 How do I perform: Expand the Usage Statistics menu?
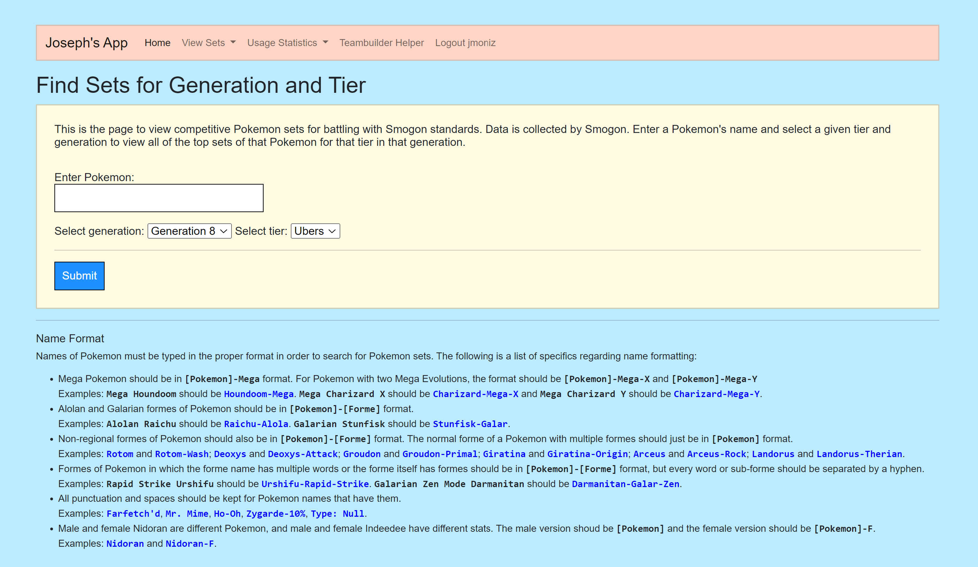pos(287,43)
